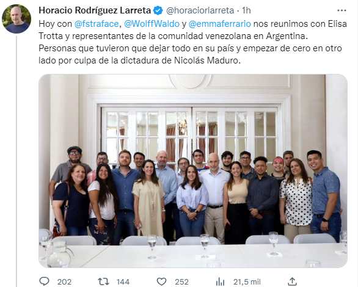Image resolution: width=358 pixels, height=287 pixels.
Task: Open the @emmaferrario mention link
Action: pyautogui.click(x=220, y=24)
